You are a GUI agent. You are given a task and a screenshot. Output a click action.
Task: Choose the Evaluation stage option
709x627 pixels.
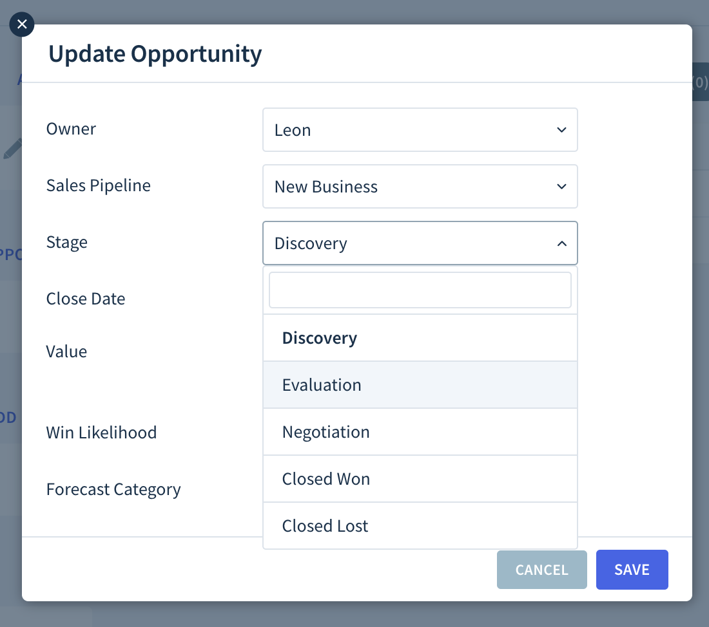[420, 385]
